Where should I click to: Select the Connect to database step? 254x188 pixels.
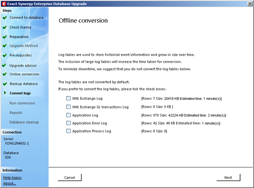click(x=26, y=17)
